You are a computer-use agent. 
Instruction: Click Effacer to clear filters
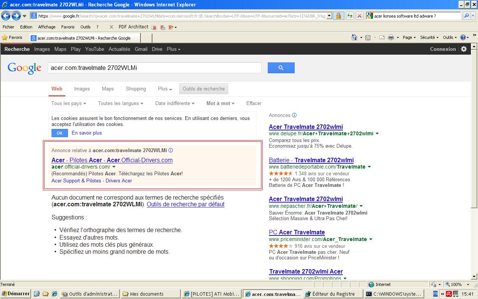click(254, 103)
